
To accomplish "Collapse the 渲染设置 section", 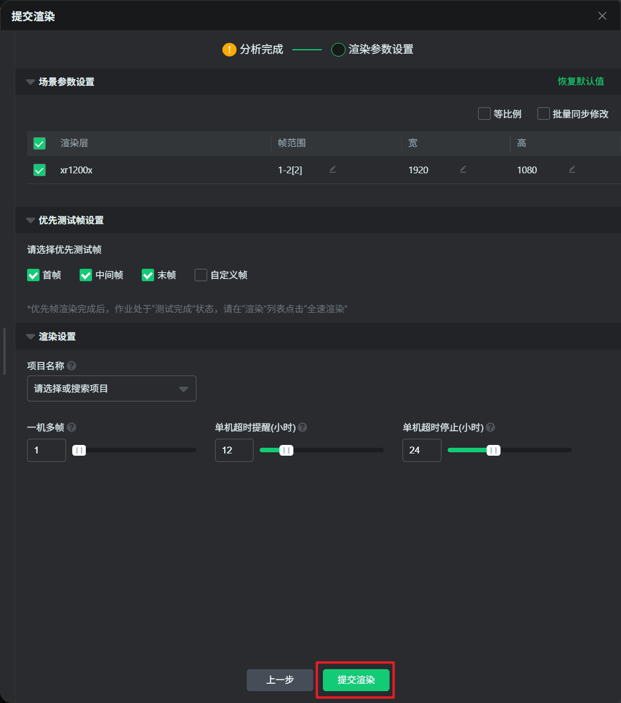I will [x=30, y=337].
